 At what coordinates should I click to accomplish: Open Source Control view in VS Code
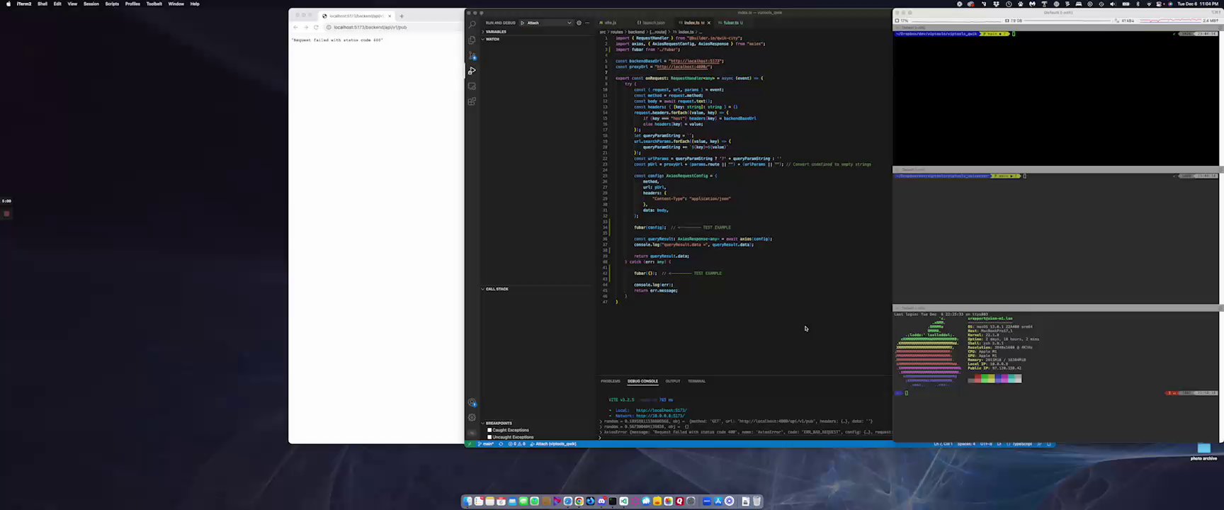(x=472, y=55)
